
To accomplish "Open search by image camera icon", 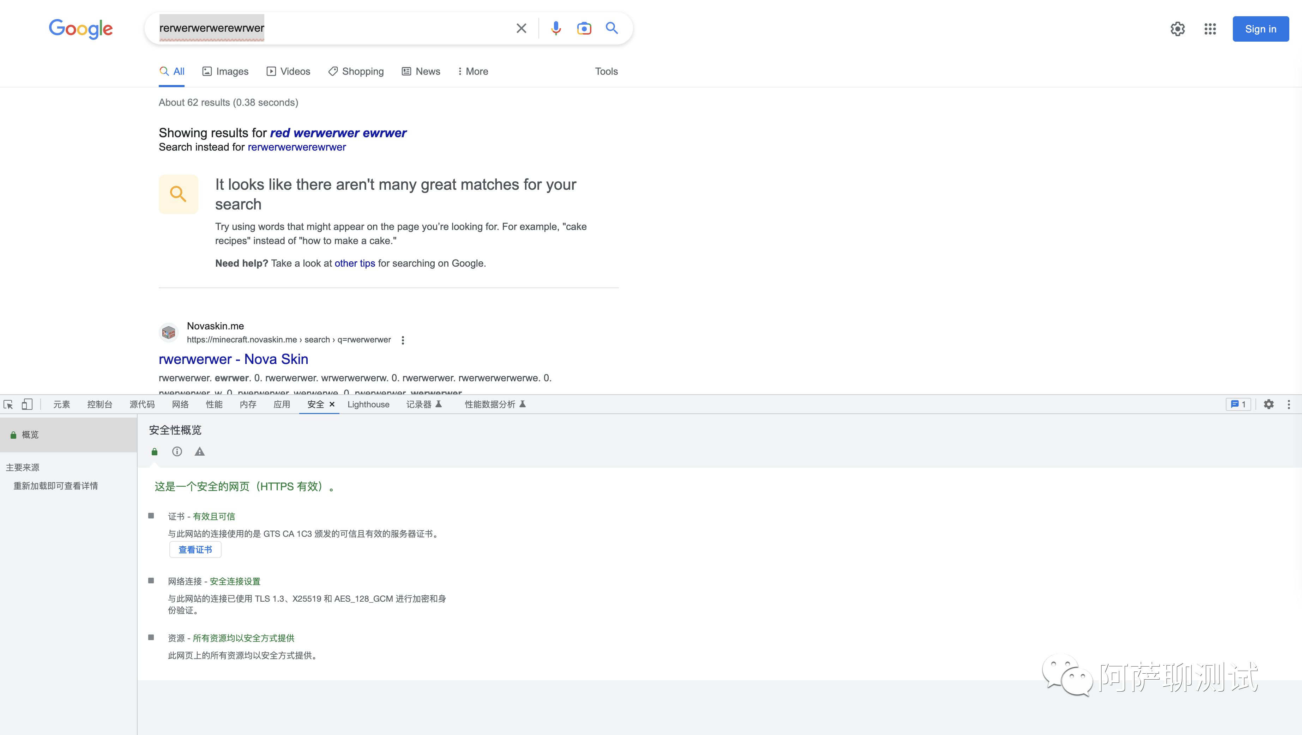I will [584, 28].
